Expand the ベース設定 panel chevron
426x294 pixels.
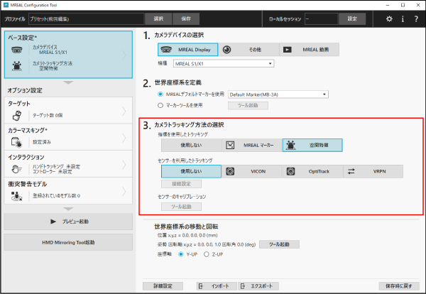[124, 55]
